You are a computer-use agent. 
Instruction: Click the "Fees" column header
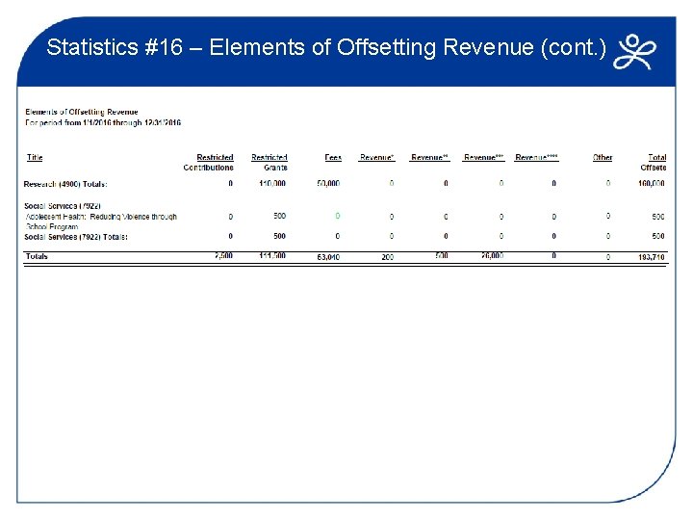(333, 157)
